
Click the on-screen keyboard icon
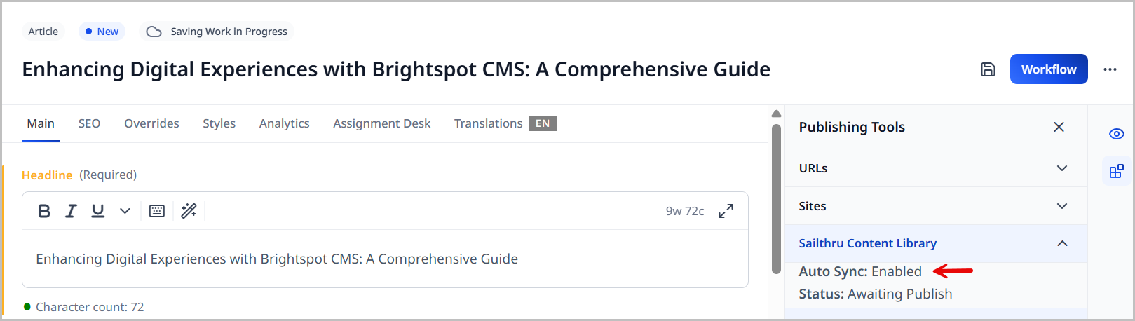click(x=157, y=211)
